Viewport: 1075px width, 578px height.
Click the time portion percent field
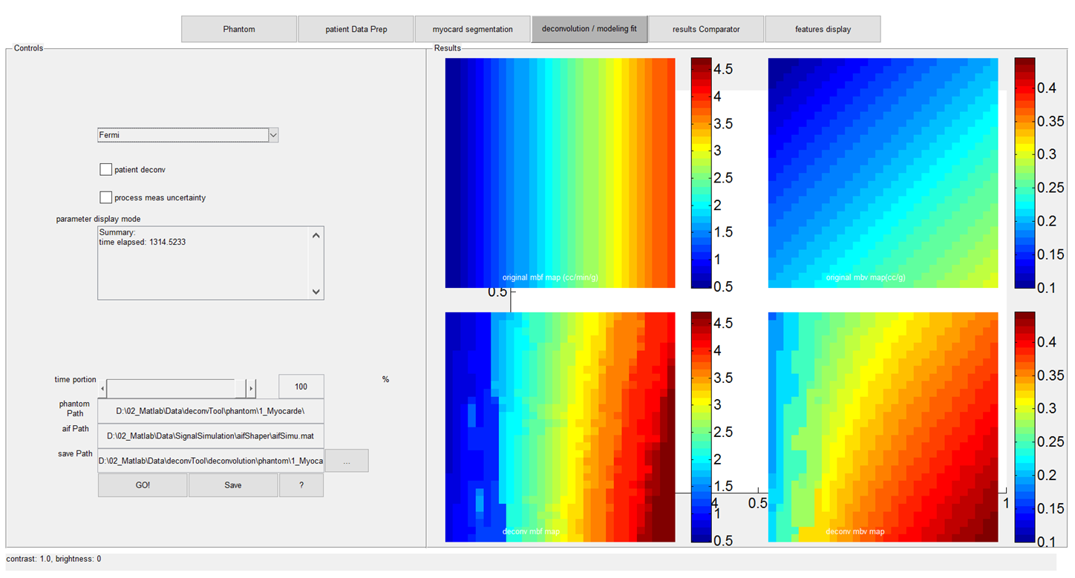(301, 387)
